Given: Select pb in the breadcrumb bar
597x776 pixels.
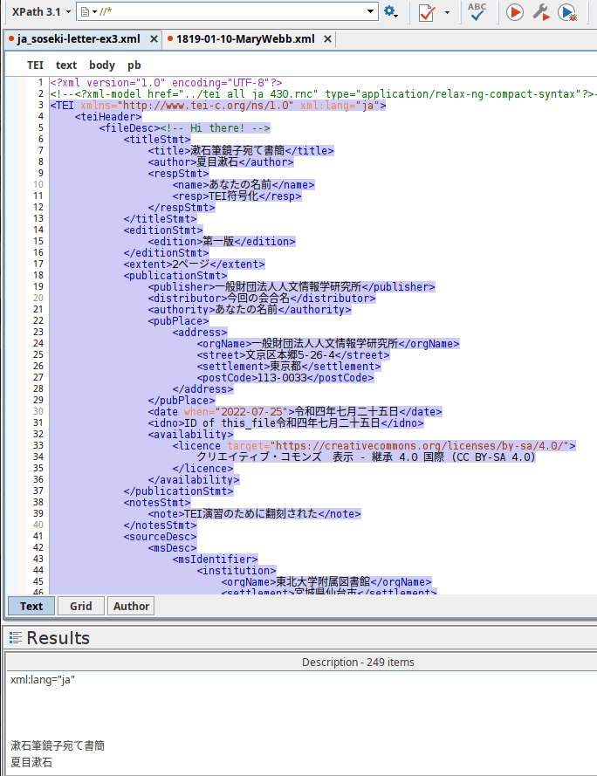Looking at the screenshot, I should 134,65.
